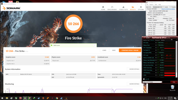Image resolution: width=178 pixels, height=100 pixels.
Task: Open Core Temp Tools menu
Action: pos(156,4)
